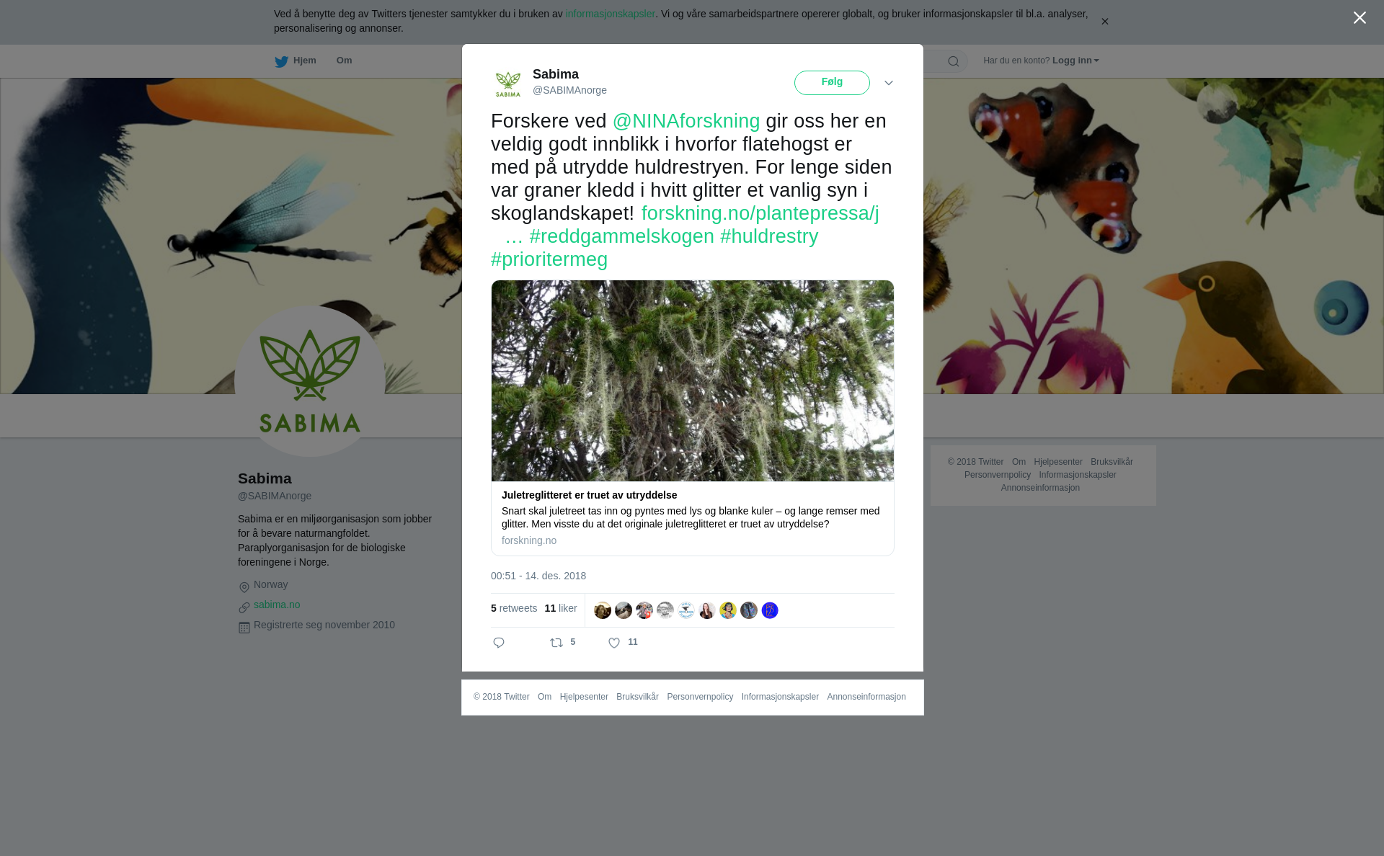This screenshot has height=856, width=1384.
Task: Expand the tweet options chevron
Action: tap(889, 83)
